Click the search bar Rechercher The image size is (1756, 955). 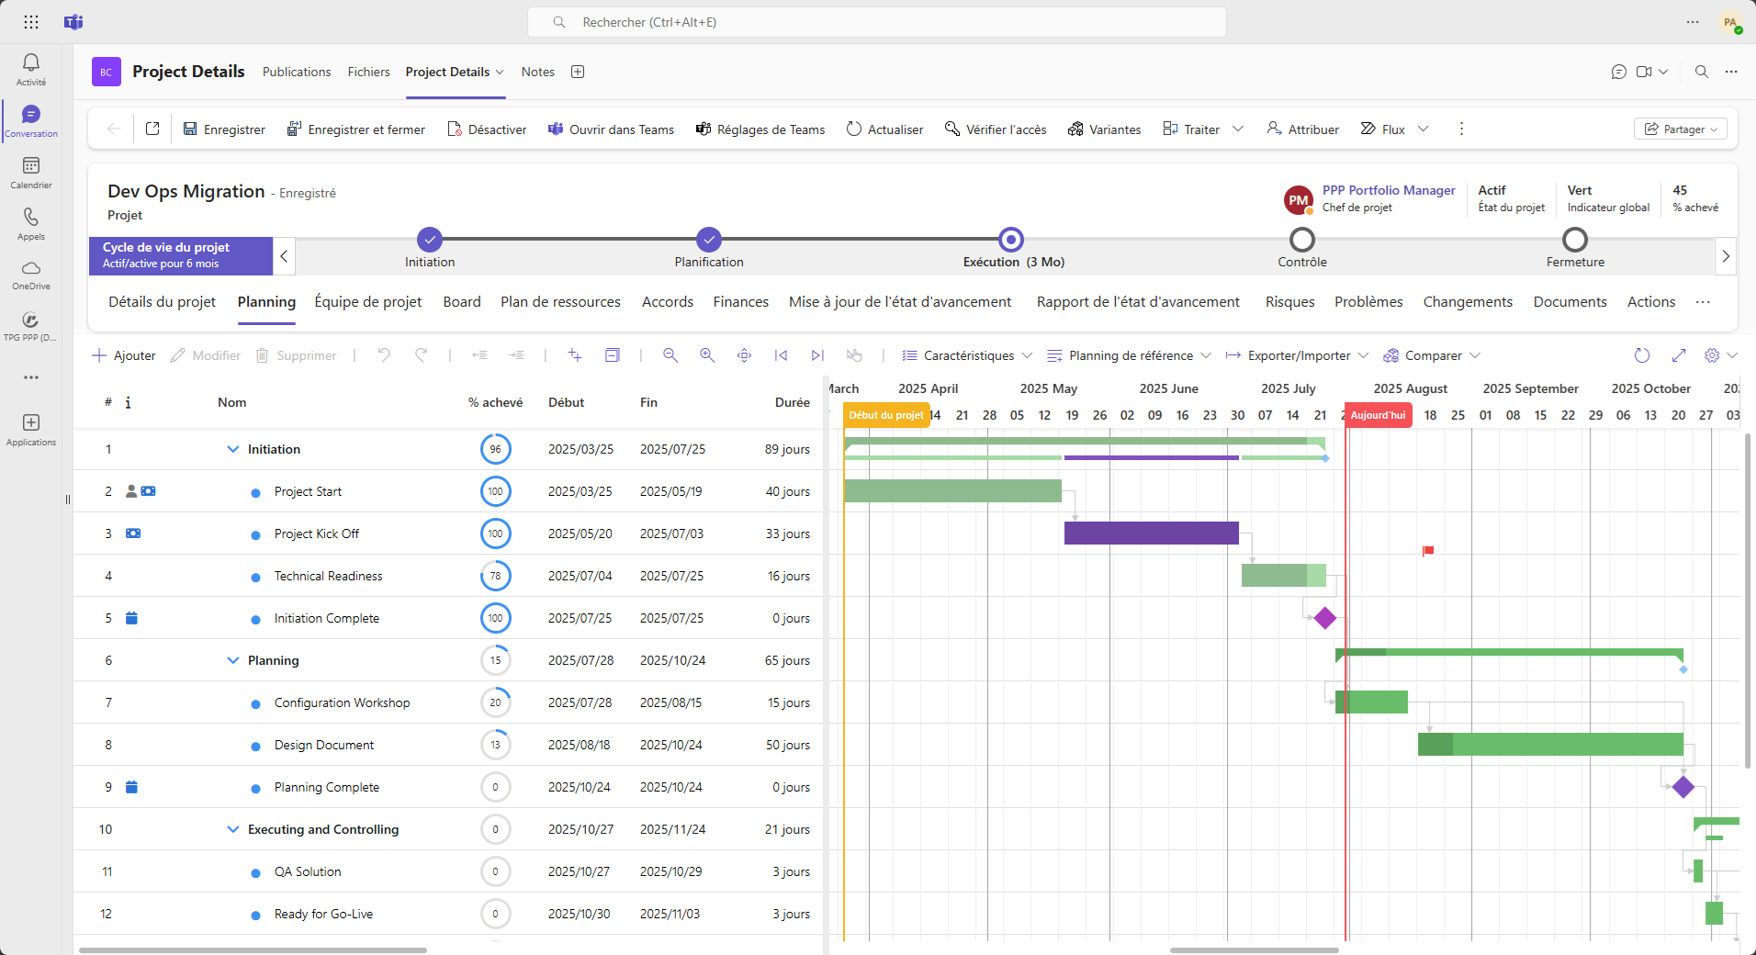click(877, 21)
